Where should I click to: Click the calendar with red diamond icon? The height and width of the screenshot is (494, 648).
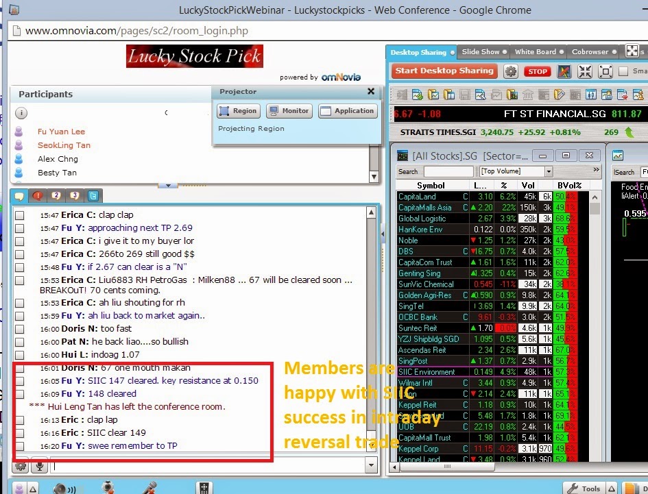pos(623,95)
